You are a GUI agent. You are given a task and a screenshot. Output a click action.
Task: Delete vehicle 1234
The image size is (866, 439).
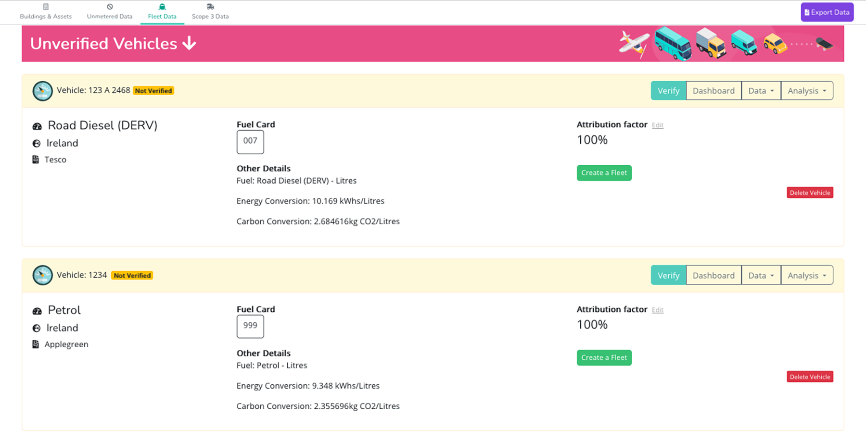point(810,377)
